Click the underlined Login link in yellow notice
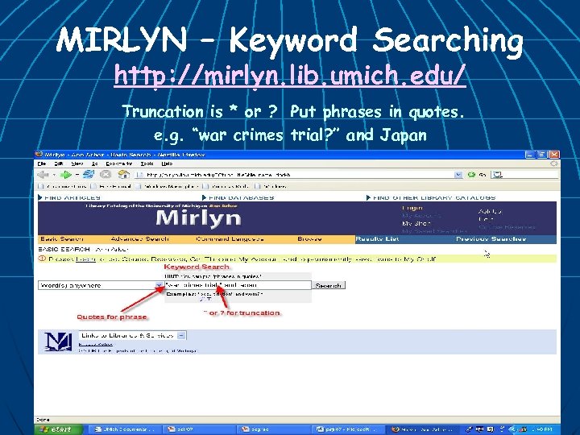Screen dimensions: 580x435 click(x=85, y=259)
